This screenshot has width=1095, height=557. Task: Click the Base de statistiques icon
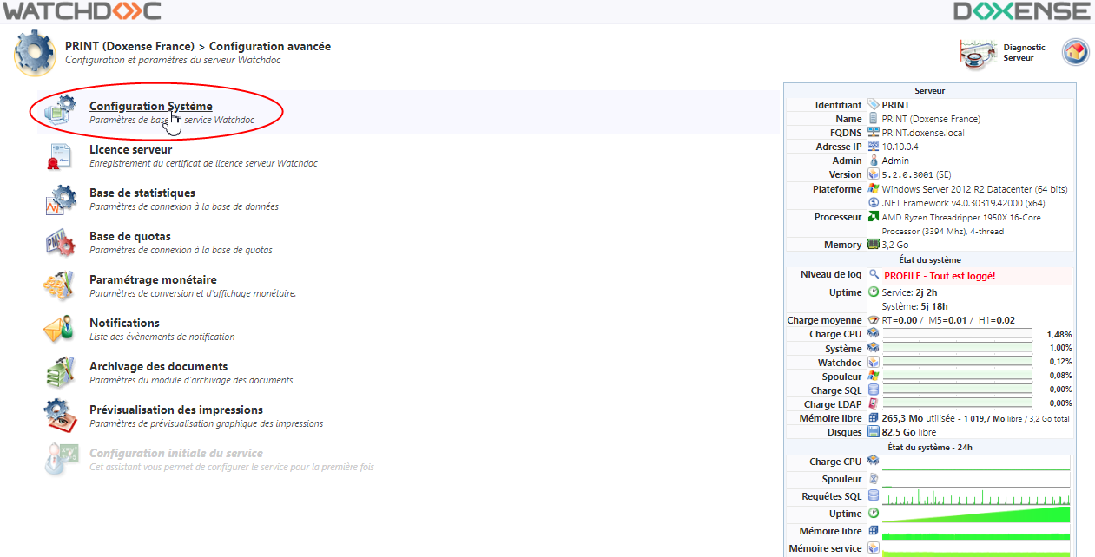61,200
